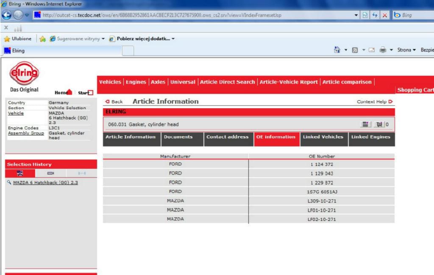434x275 pixels.
Task: Open the Vehicles menu
Action: click(x=110, y=82)
